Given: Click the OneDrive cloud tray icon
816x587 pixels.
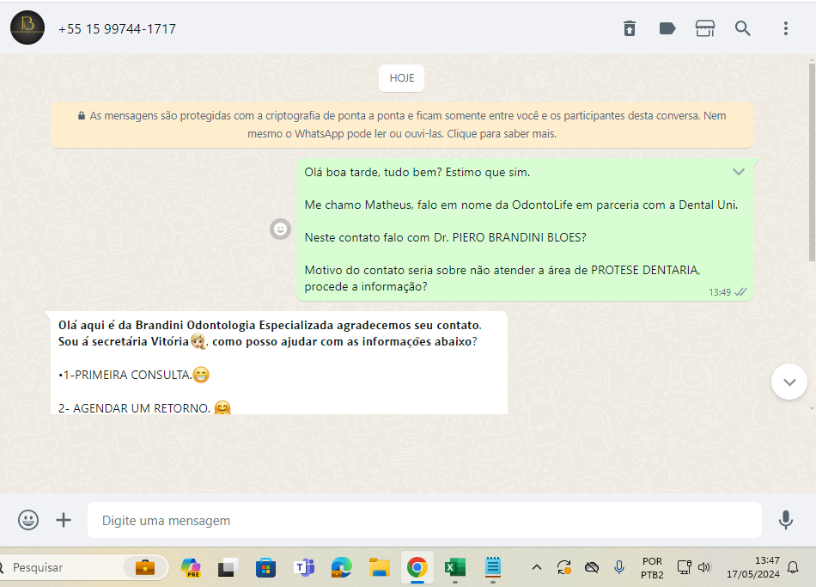Looking at the screenshot, I should tap(592, 567).
